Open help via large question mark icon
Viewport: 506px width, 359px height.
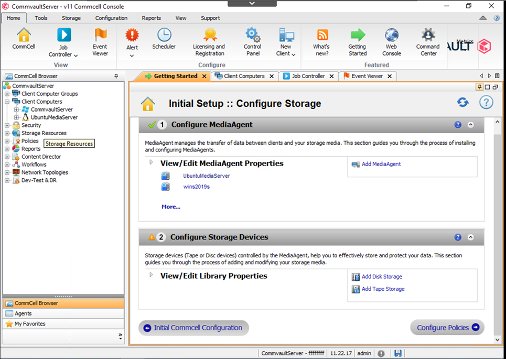point(486,103)
